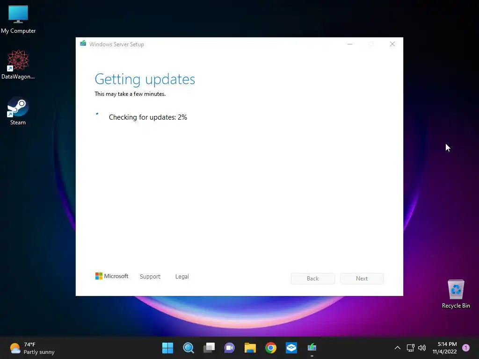Select the Recycle Bin desktop icon

(x=456, y=294)
